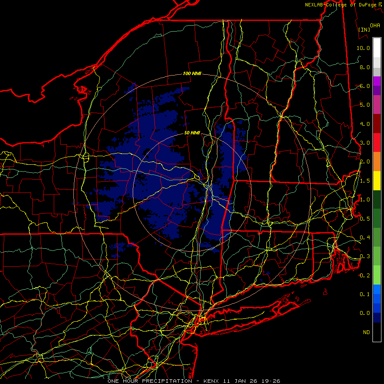Select the 0.4 legend value
The height and width of the screenshot is (384, 384).
(365, 237)
